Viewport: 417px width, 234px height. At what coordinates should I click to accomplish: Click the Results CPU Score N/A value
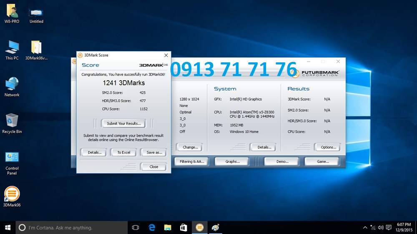tap(327, 132)
